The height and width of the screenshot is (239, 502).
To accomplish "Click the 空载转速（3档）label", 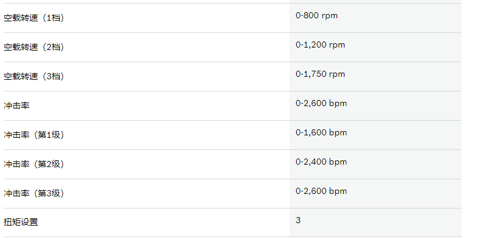I will (34, 76).
